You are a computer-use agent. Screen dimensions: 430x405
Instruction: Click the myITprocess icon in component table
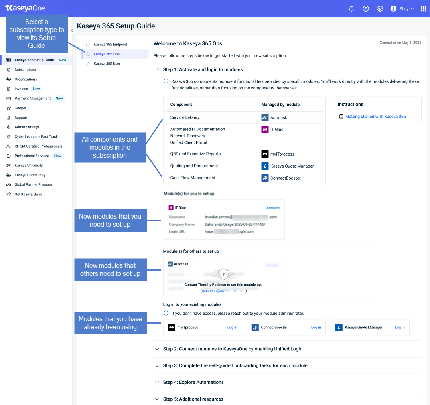pos(265,154)
